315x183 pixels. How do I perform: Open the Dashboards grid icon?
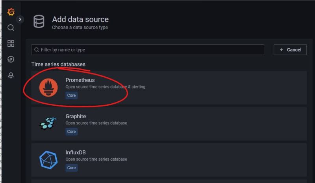[11, 43]
